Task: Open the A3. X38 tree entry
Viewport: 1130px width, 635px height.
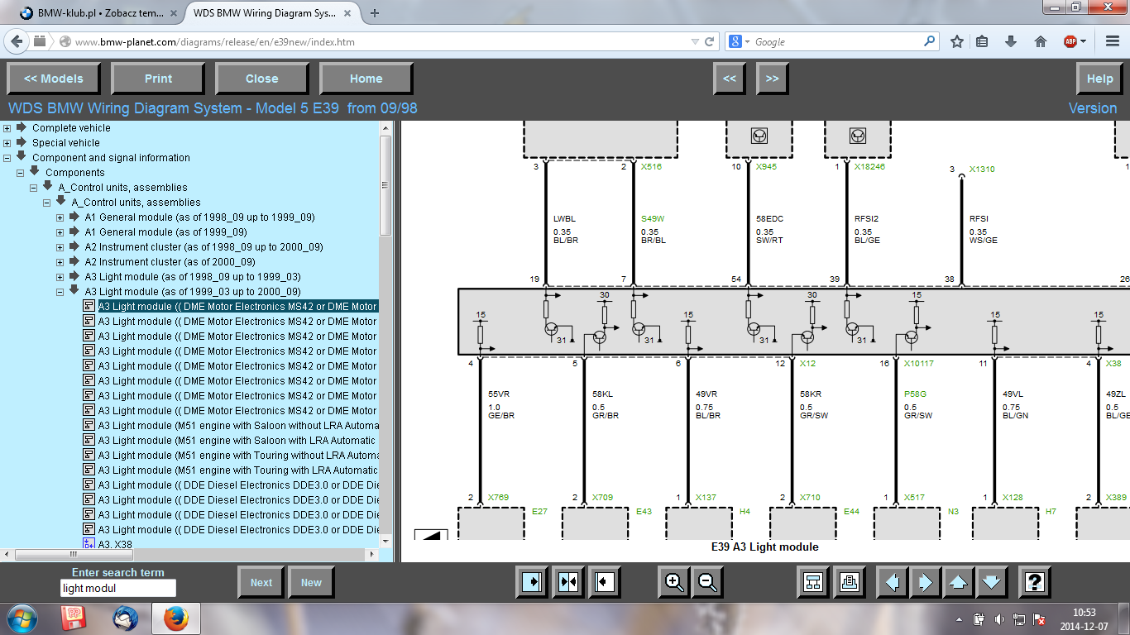Action: [115, 544]
